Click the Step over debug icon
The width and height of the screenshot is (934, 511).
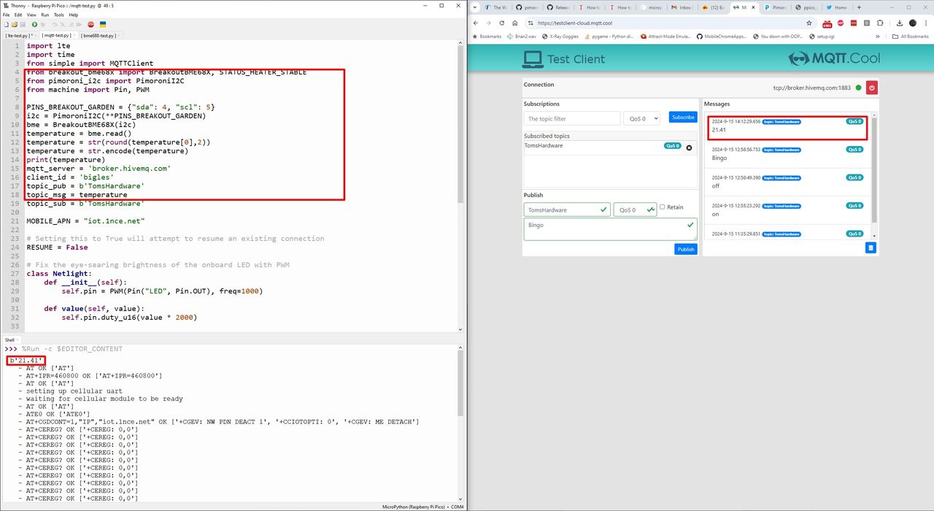pyautogui.click(x=55, y=24)
